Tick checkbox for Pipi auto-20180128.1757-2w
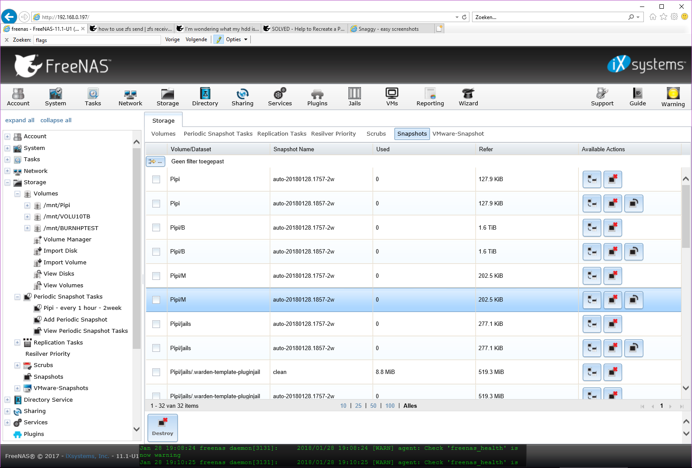Screen dimensions: 692x468 click(x=156, y=179)
